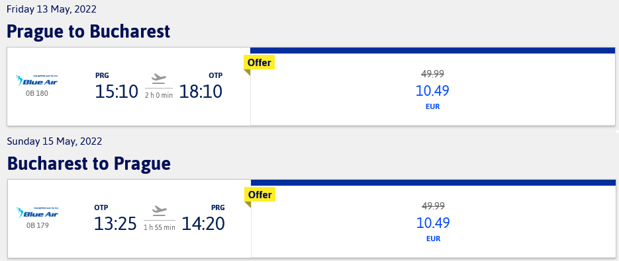
Task: Click the crossed-out 49.99 price on the return flight
Action: pos(433,205)
